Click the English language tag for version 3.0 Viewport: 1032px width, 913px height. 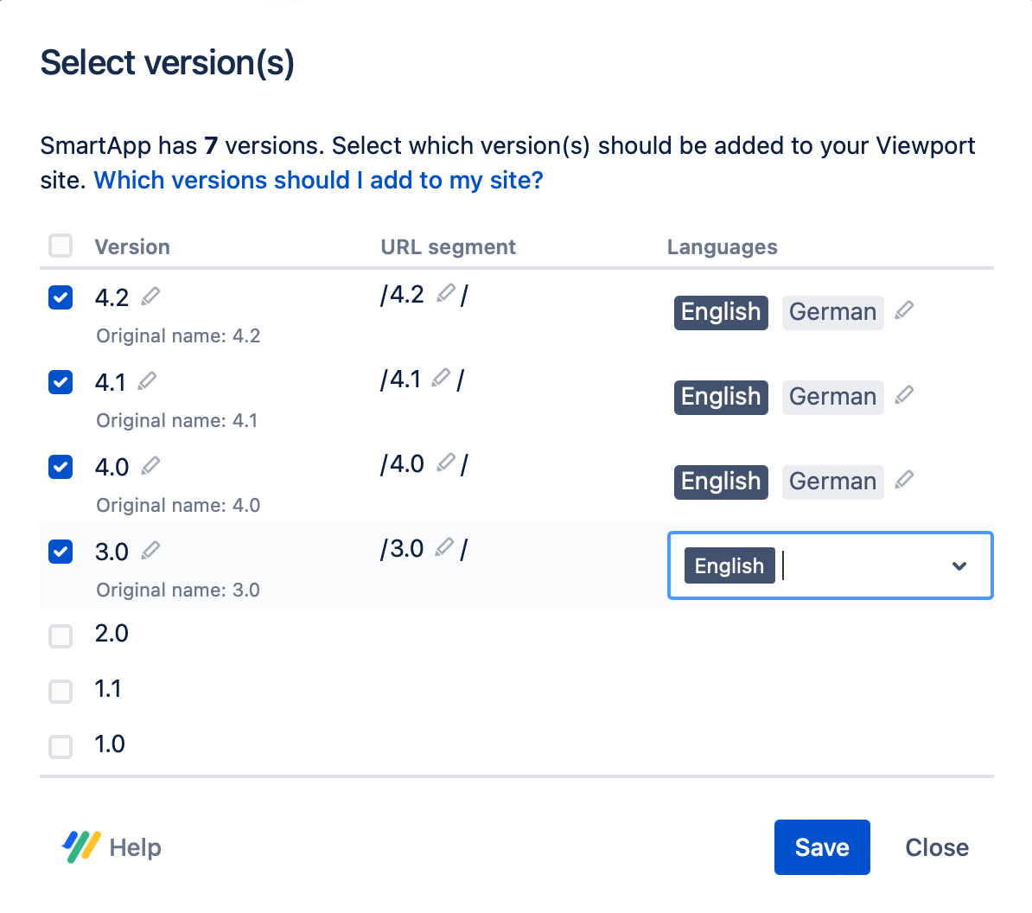[729, 565]
